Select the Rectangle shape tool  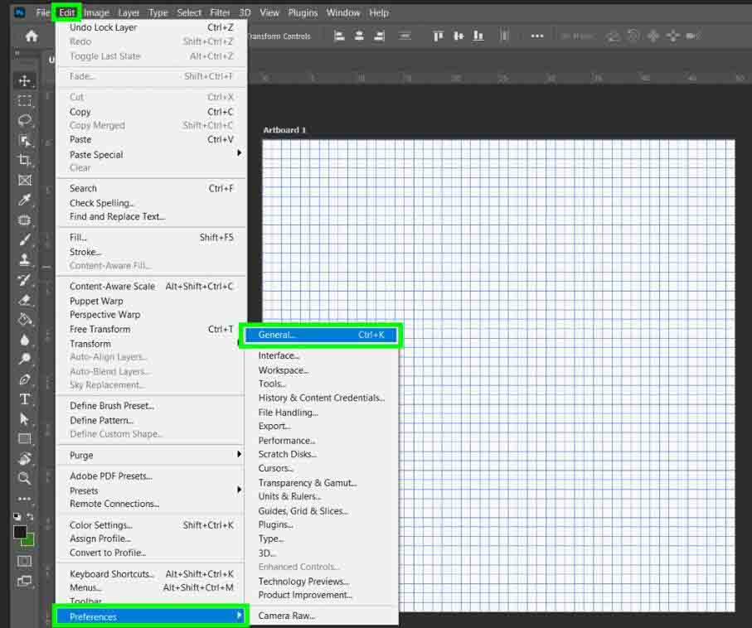25,438
